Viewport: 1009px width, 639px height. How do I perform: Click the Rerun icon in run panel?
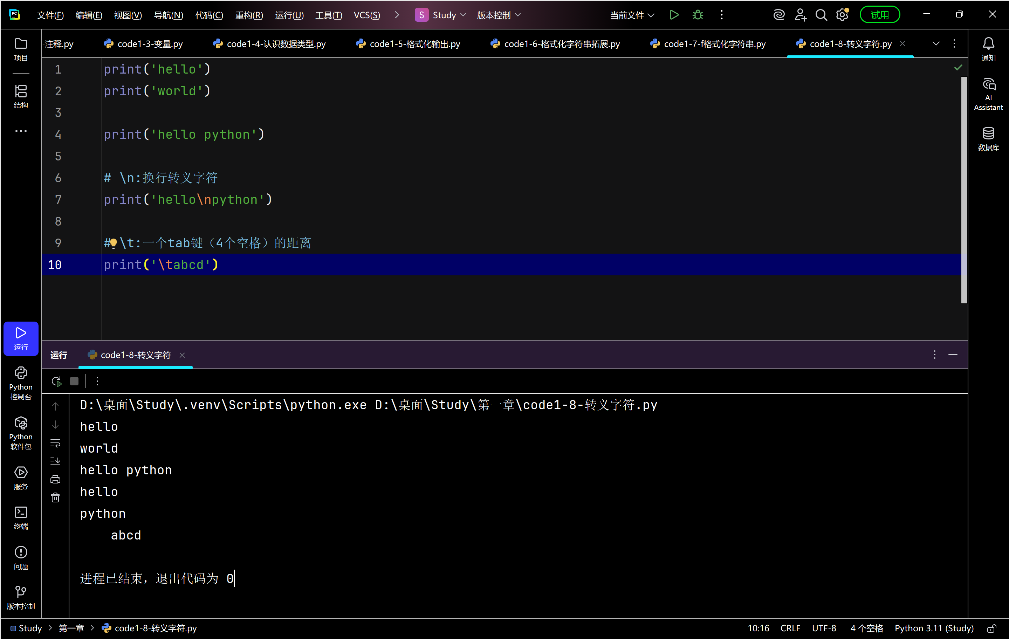click(x=56, y=381)
